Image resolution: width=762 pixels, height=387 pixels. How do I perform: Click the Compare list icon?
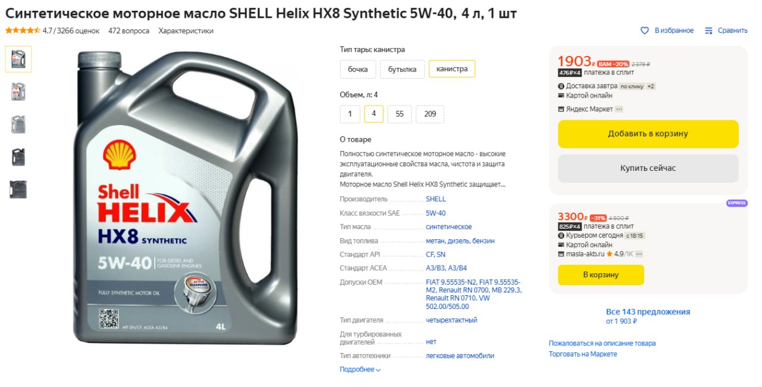pyautogui.click(x=708, y=30)
